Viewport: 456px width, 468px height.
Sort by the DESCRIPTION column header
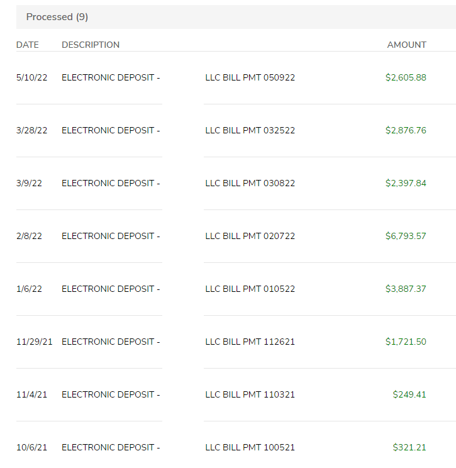pyautogui.click(x=91, y=45)
